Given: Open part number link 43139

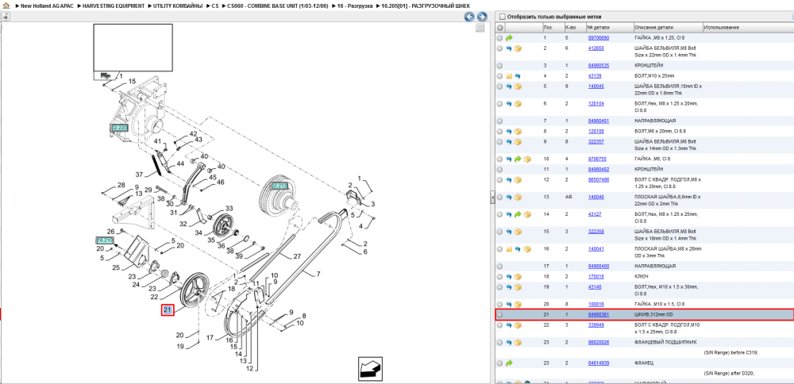Looking at the screenshot, I should 595,76.
